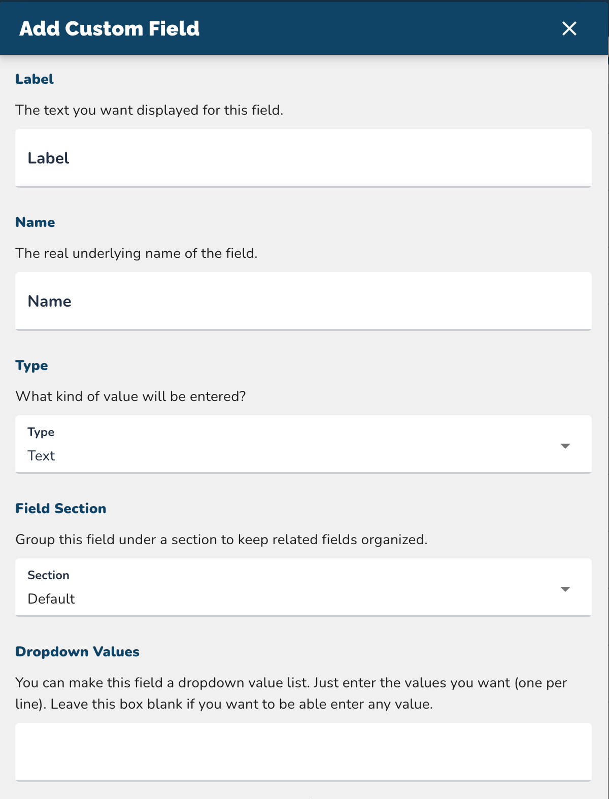This screenshot has height=799, width=609.
Task: Click into the Label text input
Action: tap(303, 158)
